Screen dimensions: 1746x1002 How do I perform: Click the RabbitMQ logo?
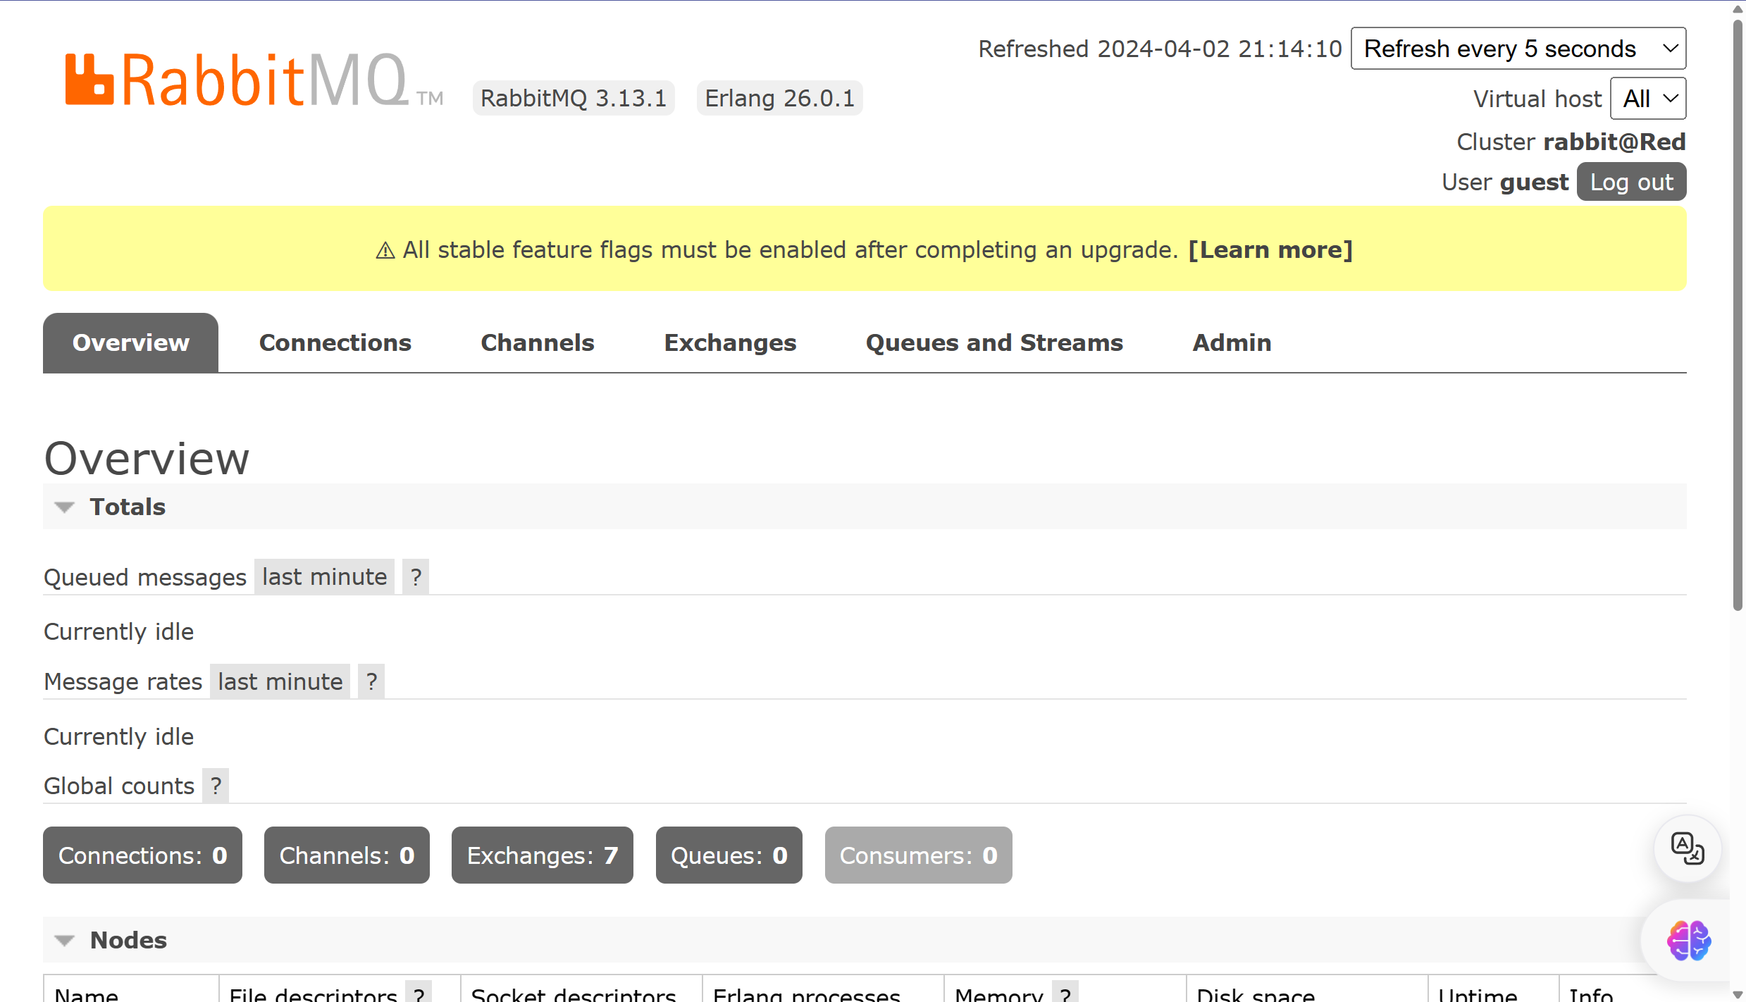coord(254,80)
